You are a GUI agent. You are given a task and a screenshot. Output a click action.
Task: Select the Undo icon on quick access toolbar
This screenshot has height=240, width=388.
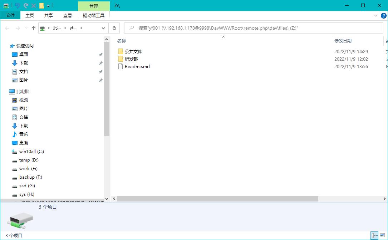[x=18, y=6]
